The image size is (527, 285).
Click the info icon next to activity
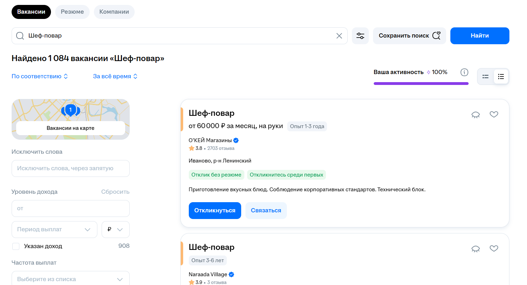[464, 72]
